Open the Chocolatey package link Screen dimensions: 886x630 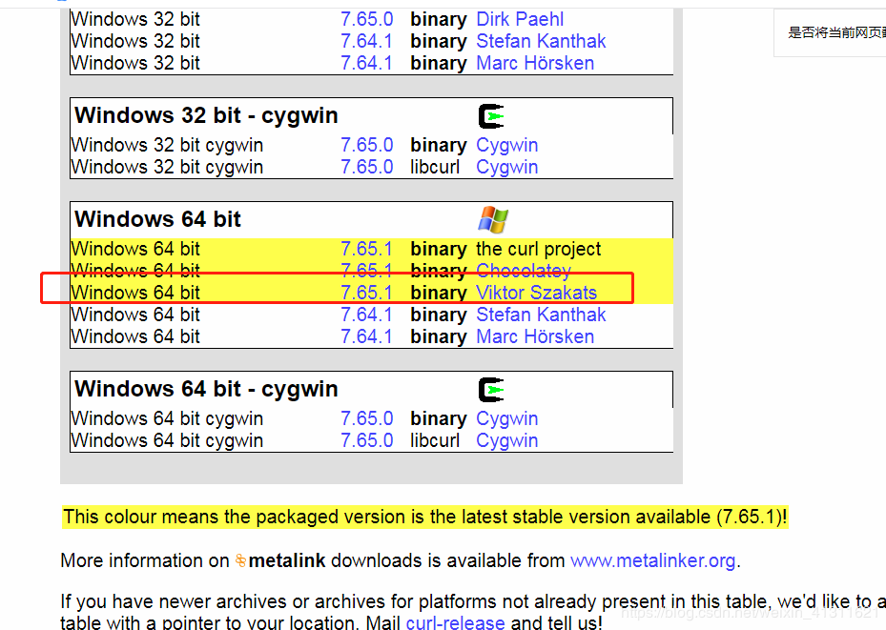(524, 271)
